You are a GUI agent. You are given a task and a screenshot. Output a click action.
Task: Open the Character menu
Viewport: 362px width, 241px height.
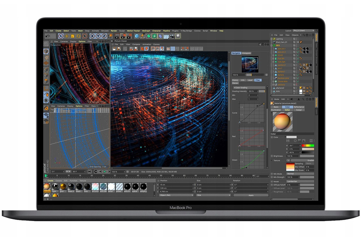click(x=157, y=31)
